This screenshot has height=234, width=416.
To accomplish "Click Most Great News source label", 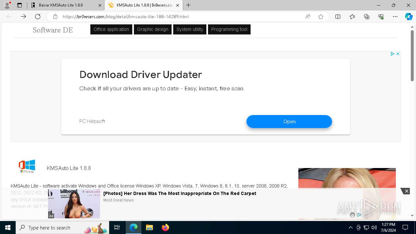I will pyautogui.click(x=119, y=200).
